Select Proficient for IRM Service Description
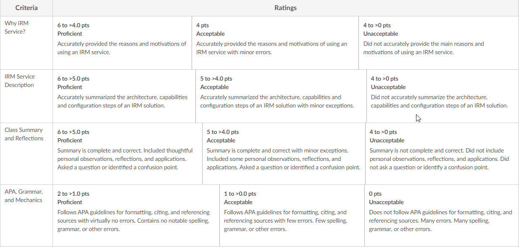The image size is (519, 247). pyautogui.click(x=124, y=96)
